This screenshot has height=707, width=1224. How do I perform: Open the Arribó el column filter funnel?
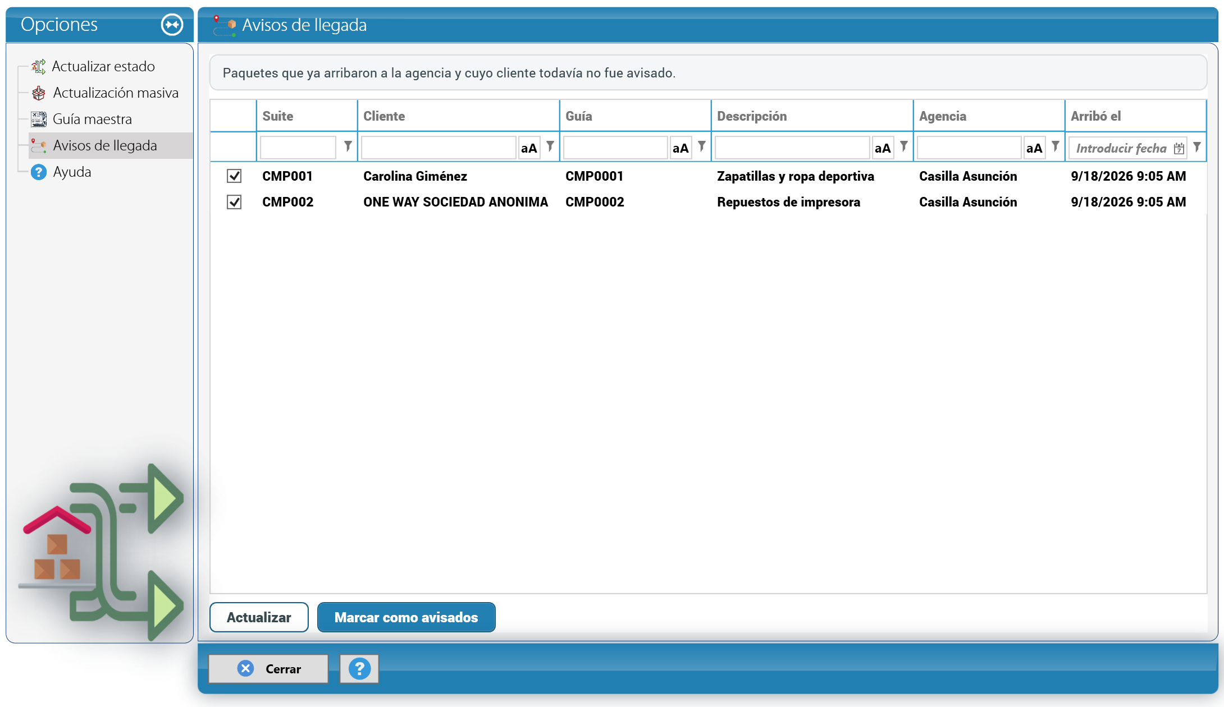click(1197, 146)
